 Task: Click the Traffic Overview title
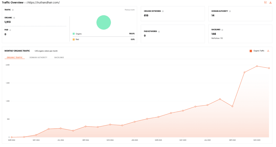12,3
